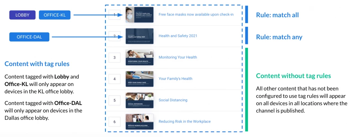
Task: Select the Reduce Workplace Risk thumbnail
Action: (x=140, y=122)
